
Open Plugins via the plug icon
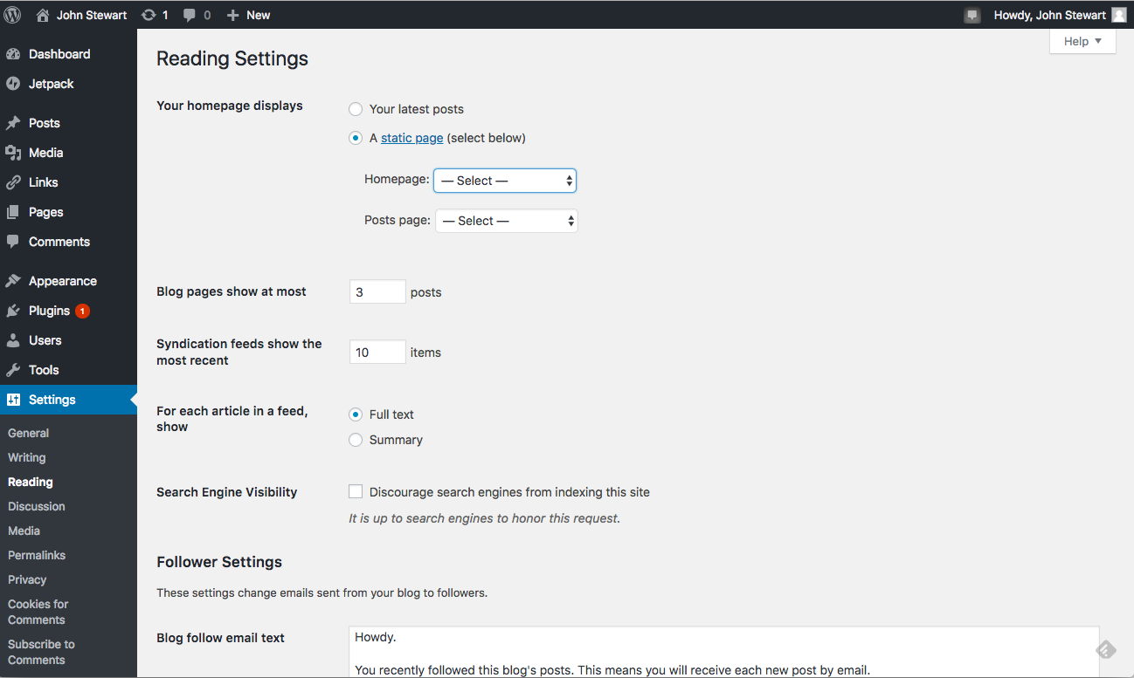coord(13,311)
